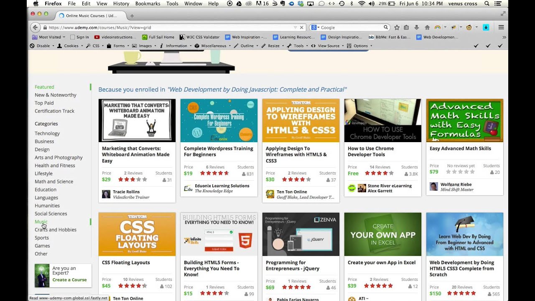
Task: Open CSS Floating Layouts course thumbnail
Action: pos(137,234)
